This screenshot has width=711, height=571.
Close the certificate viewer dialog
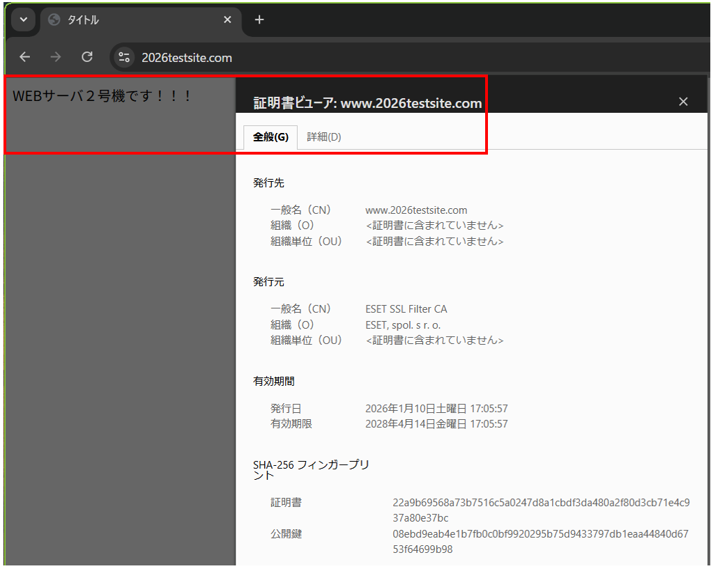pyautogui.click(x=683, y=102)
